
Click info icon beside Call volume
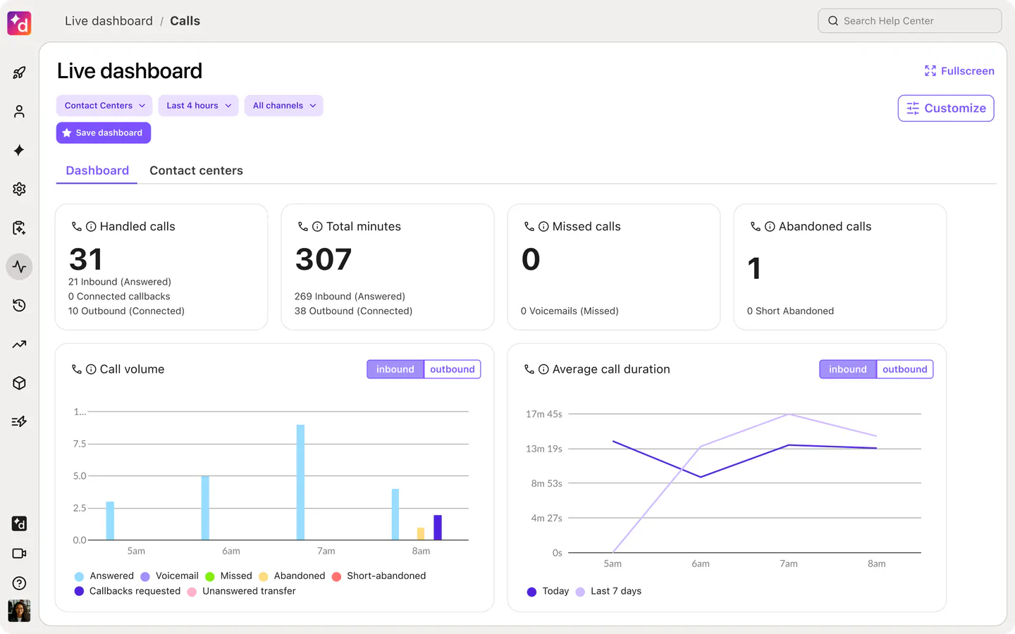click(91, 369)
